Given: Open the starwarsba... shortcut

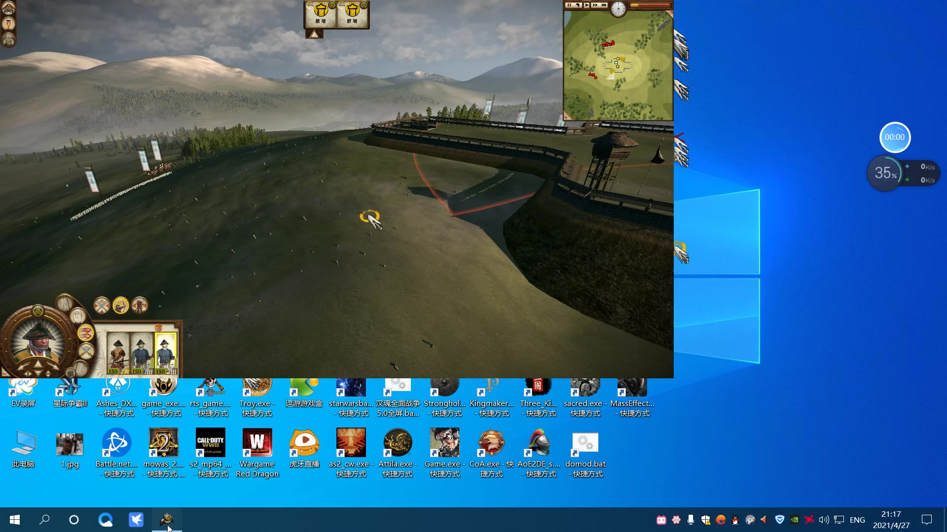Looking at the screenshot, I should (351, 398).
